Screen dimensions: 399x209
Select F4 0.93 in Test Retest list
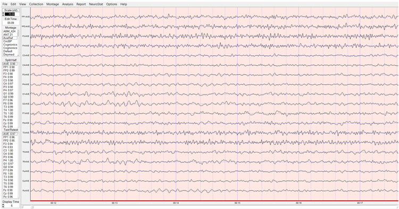(10, 147)
